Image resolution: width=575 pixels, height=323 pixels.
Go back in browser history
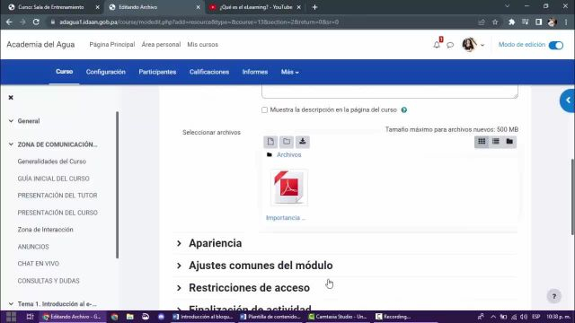(9, 22)
